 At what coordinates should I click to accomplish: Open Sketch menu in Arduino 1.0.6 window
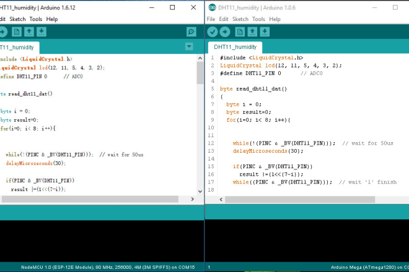click(240, 19)
